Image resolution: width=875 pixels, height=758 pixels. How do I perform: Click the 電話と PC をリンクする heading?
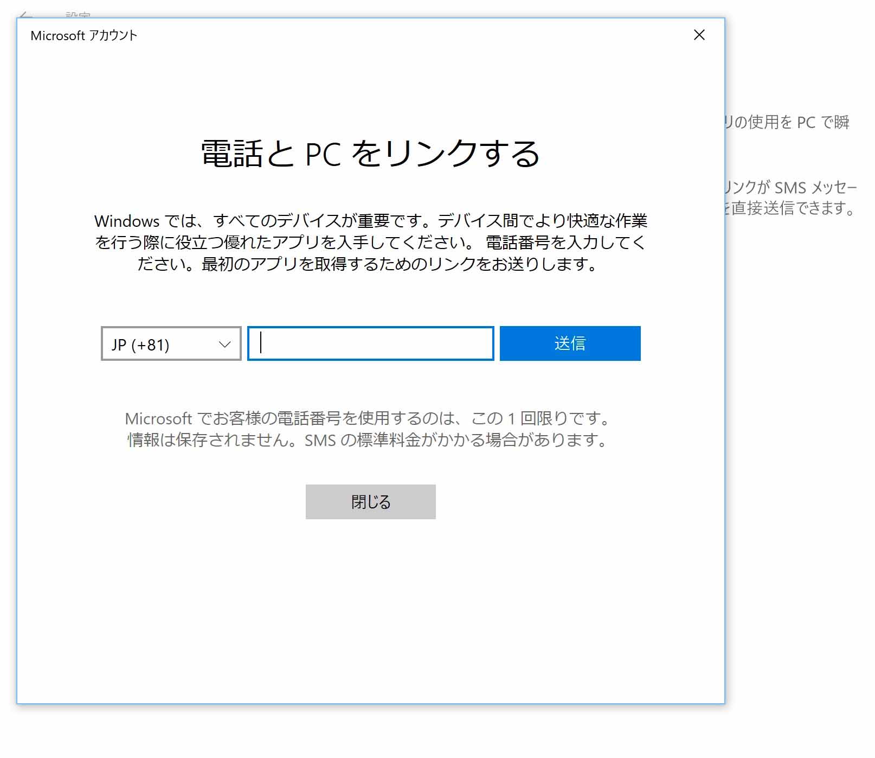(x=370, y=154)
